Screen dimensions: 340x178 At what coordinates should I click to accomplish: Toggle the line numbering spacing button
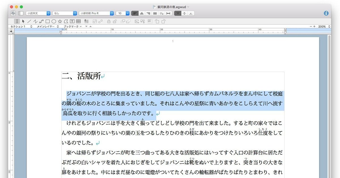click(x=162, y=13)
